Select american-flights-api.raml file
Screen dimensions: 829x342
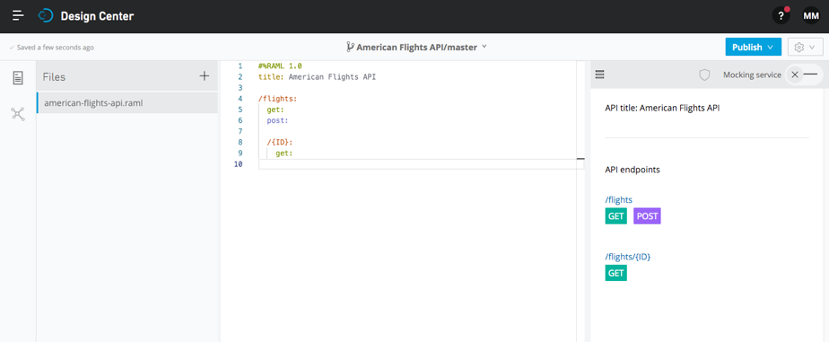(127, 103)
